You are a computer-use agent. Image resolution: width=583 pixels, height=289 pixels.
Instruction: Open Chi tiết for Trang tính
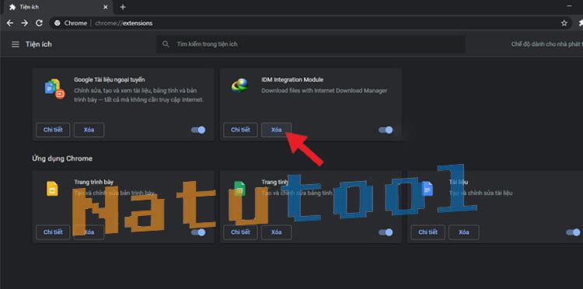(240, 232)
